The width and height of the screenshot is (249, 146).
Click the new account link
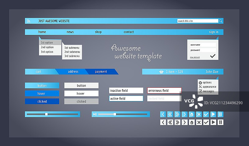point(195,57)
